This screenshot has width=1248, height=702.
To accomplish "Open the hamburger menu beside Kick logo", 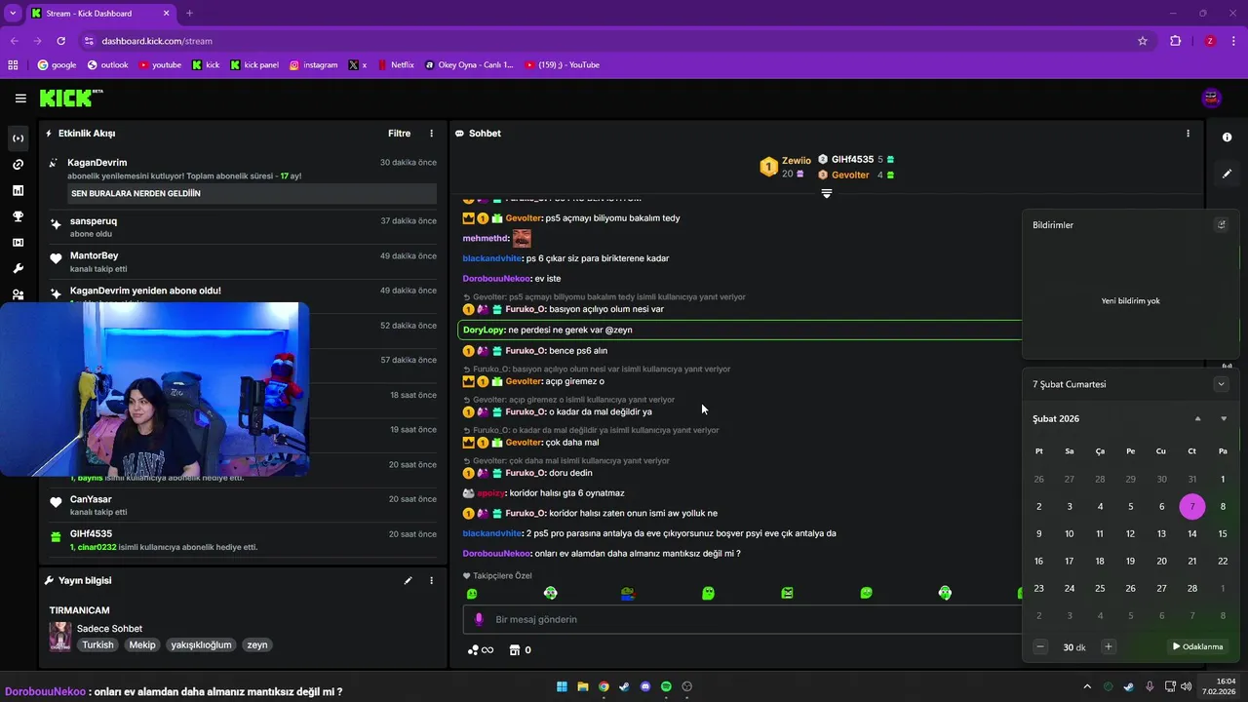I will 20,98.
